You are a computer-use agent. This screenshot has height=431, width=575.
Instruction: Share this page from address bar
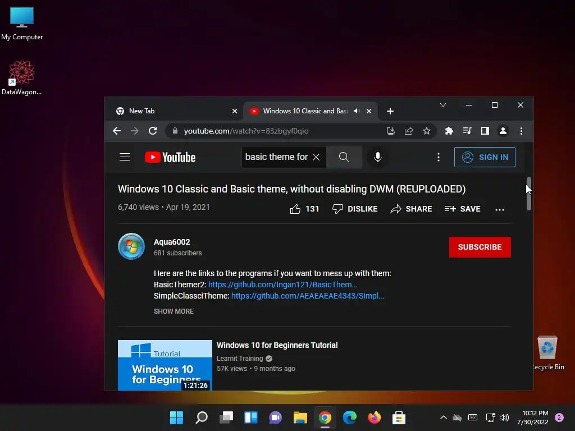[409, 131]
